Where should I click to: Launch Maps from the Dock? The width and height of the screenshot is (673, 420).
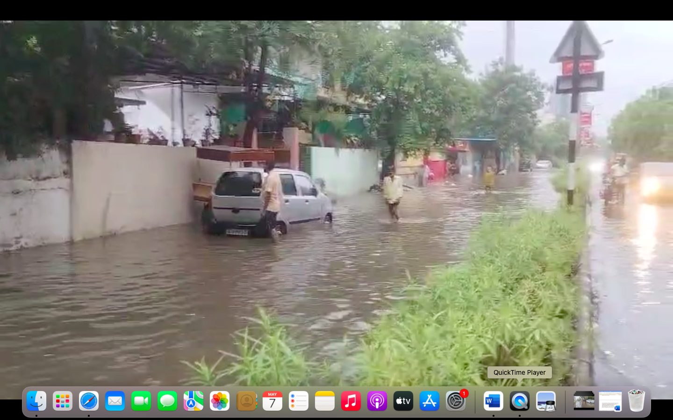(193, 401)
